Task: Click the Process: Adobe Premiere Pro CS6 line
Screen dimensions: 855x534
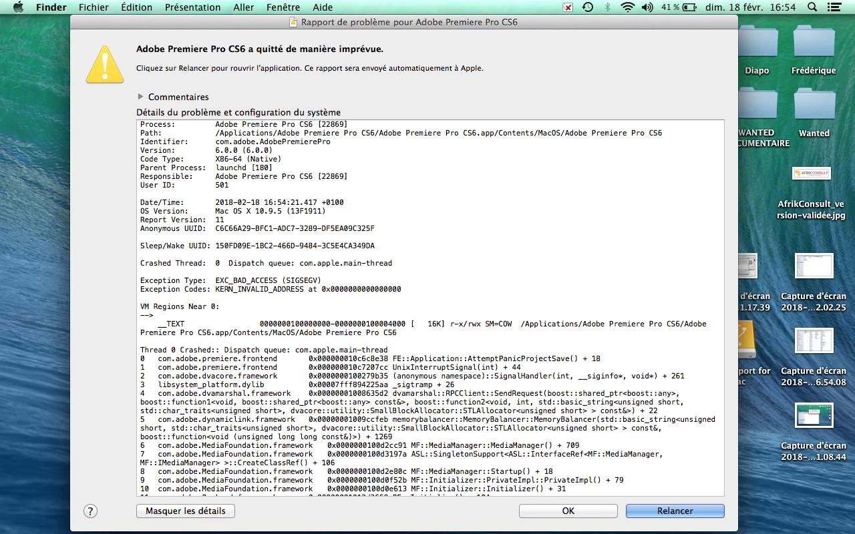Action: coord(244,124)
